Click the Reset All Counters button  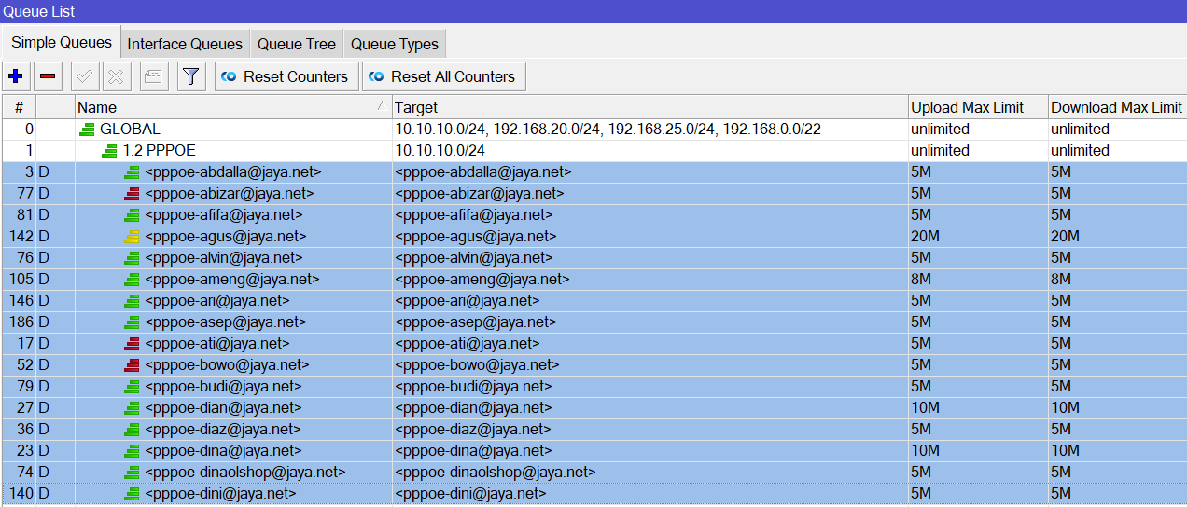[x=444, y=76]
